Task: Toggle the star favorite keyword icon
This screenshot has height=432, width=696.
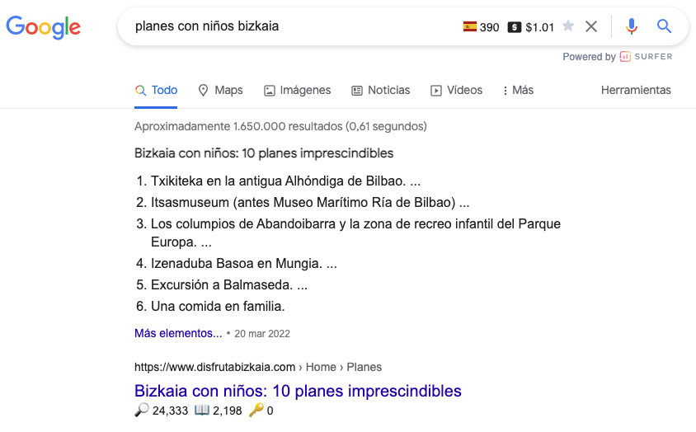Action: [x=568, y=26]
